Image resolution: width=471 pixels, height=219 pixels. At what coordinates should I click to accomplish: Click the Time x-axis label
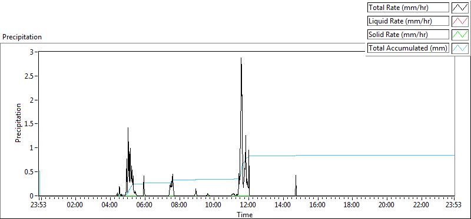pyautogui.click(x=244, y=214)
